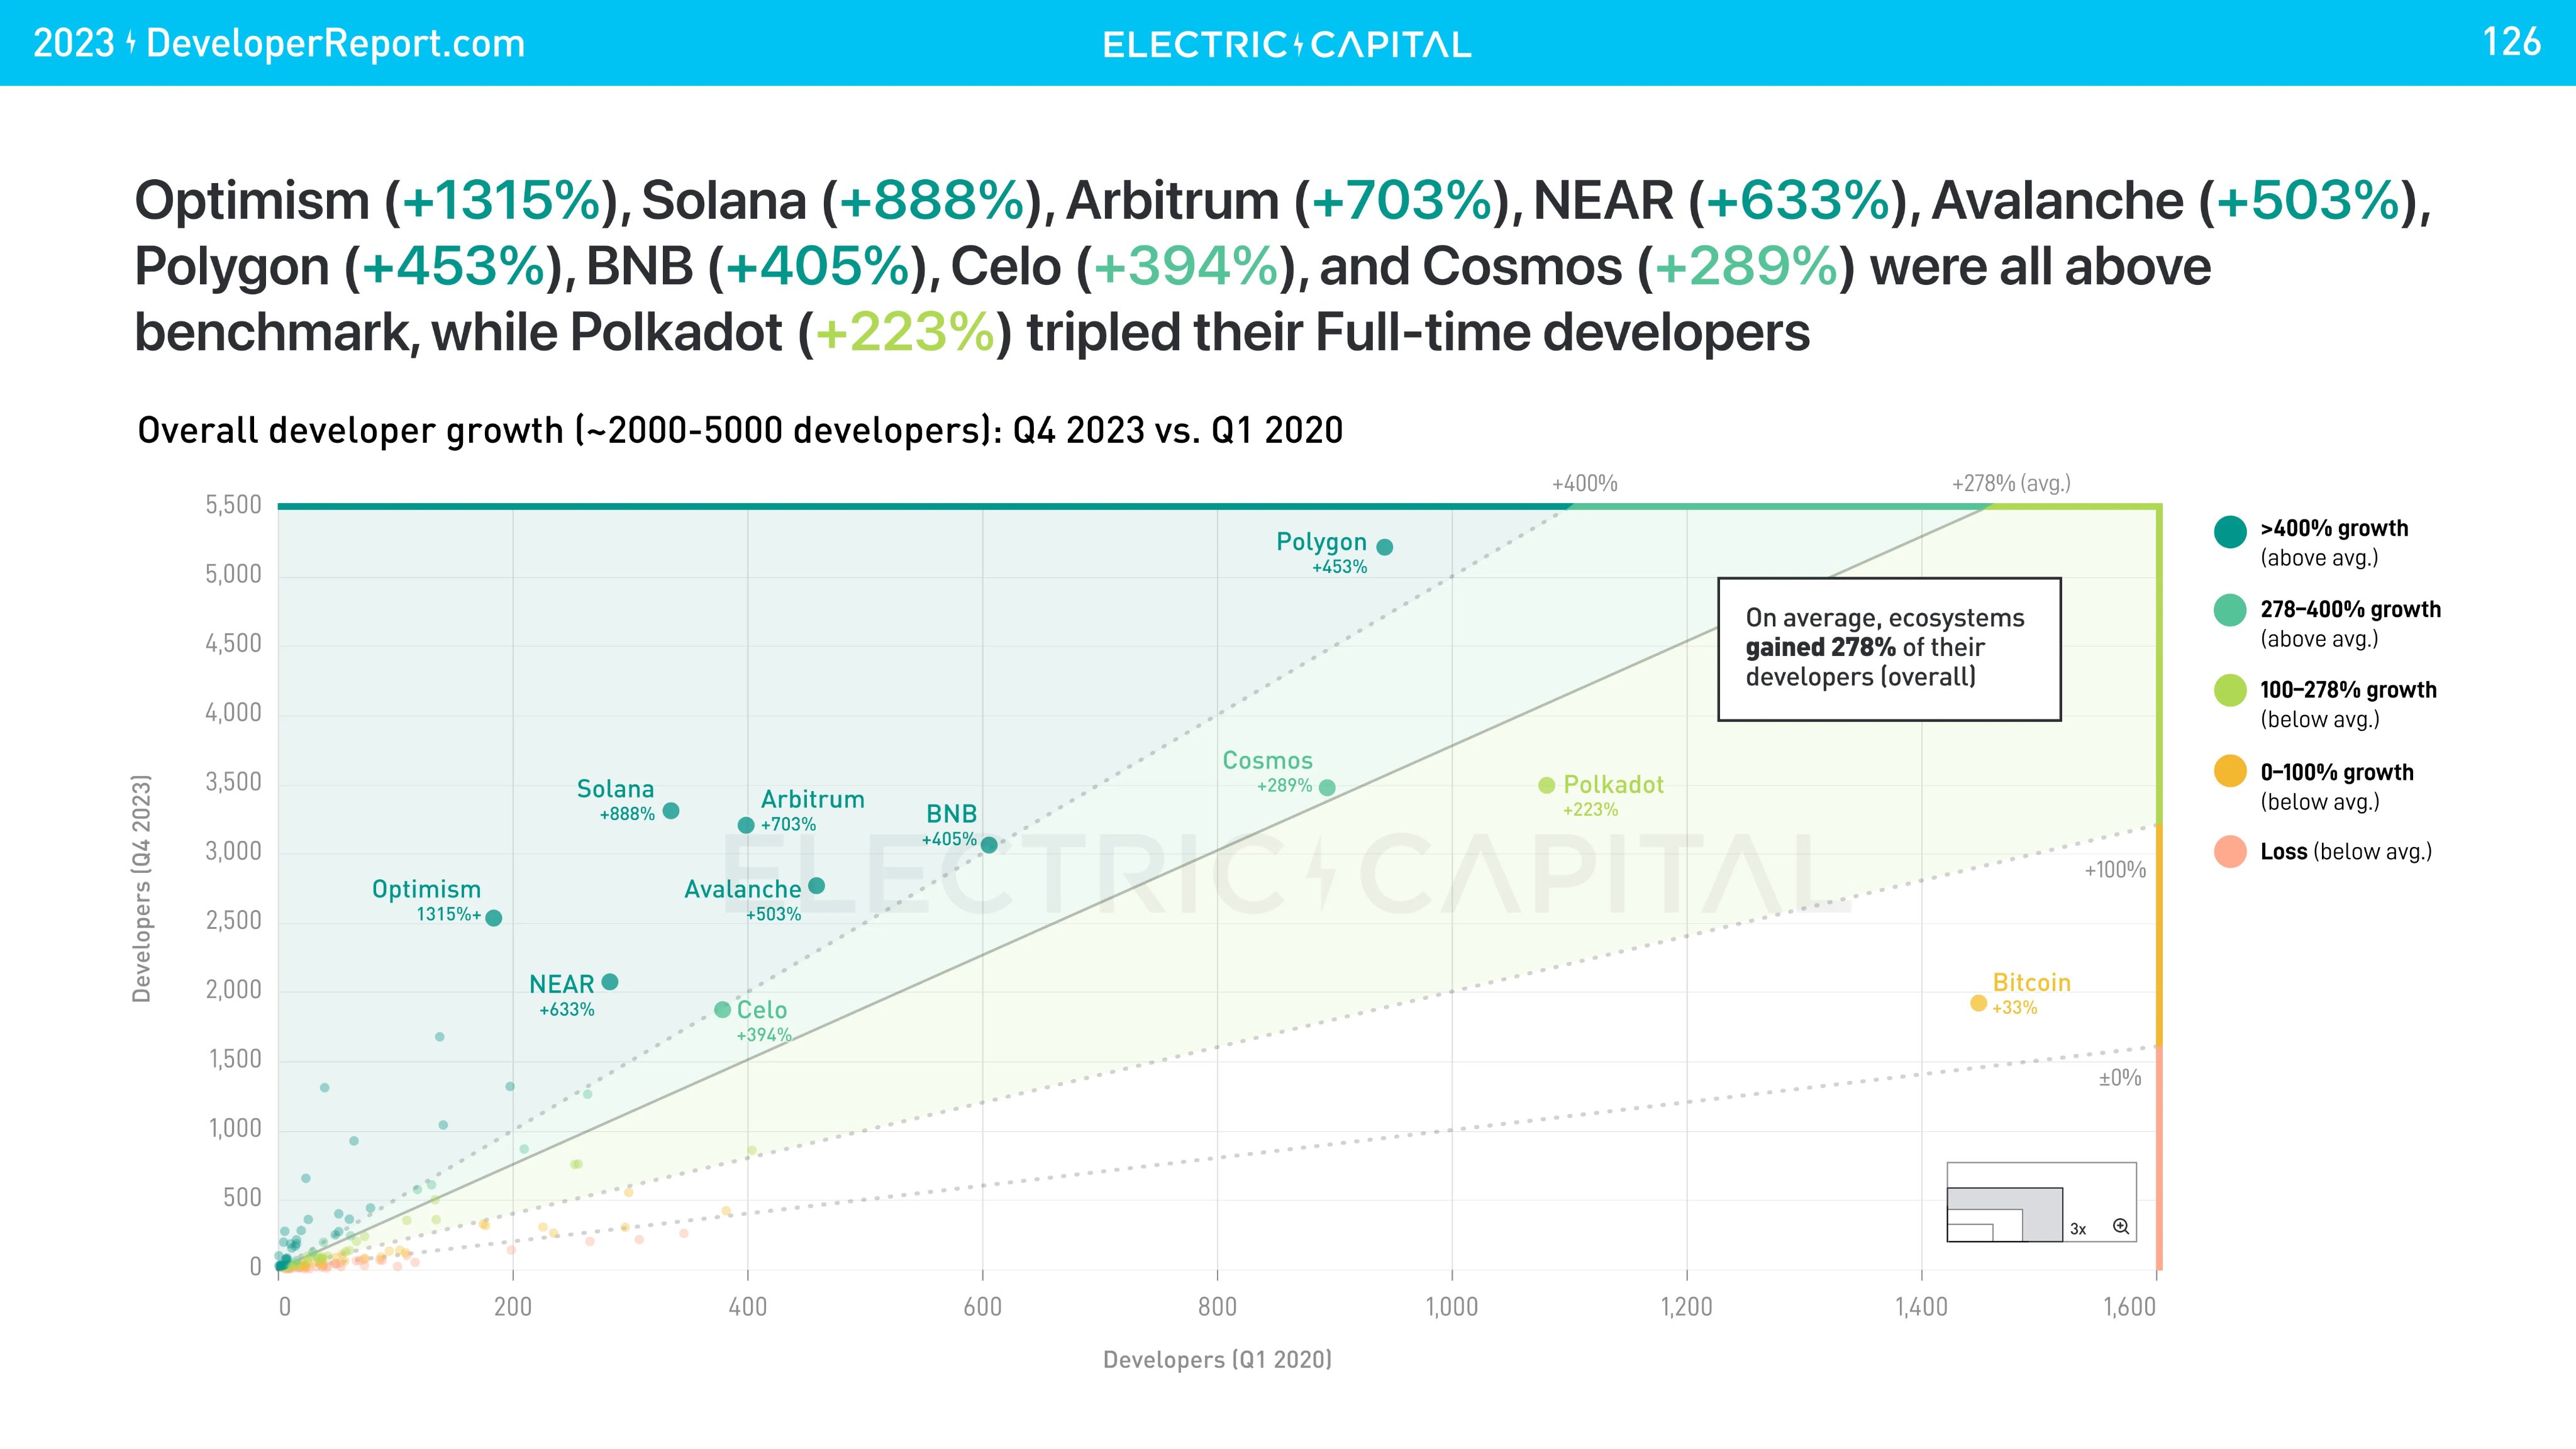Select the Avalanche data point
The height and width of the screenshot is (1449, 2576).
(816, 885)
